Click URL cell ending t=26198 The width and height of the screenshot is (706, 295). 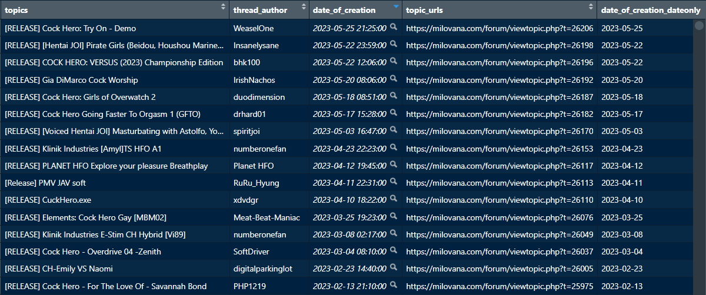point(499,45)
